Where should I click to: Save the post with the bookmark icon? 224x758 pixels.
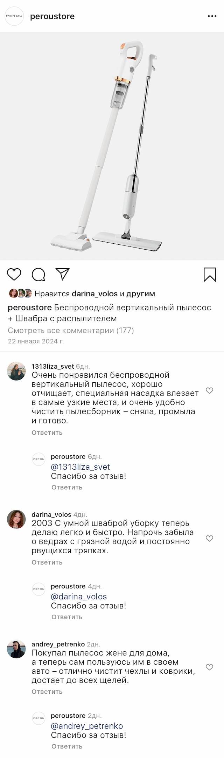coord(210,275)
